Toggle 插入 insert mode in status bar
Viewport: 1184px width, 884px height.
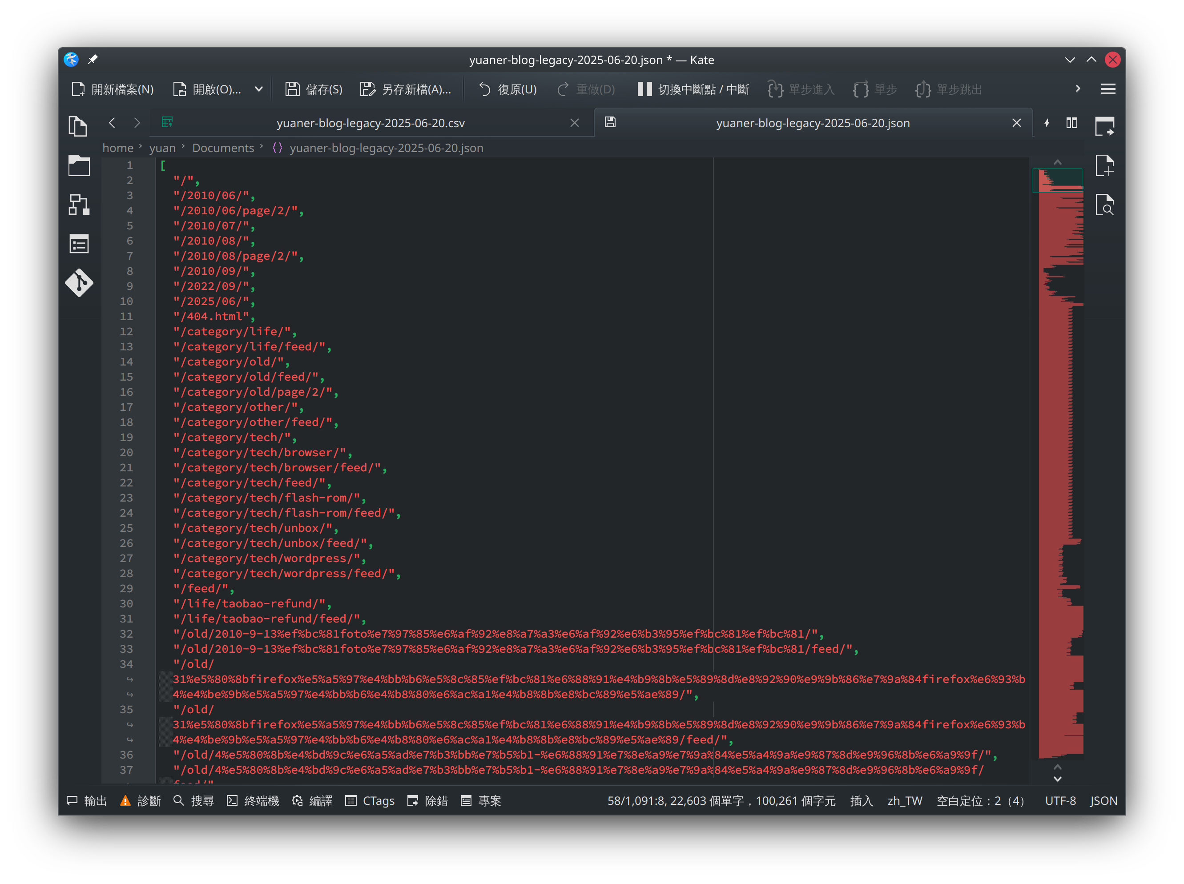tap(861, 800)
